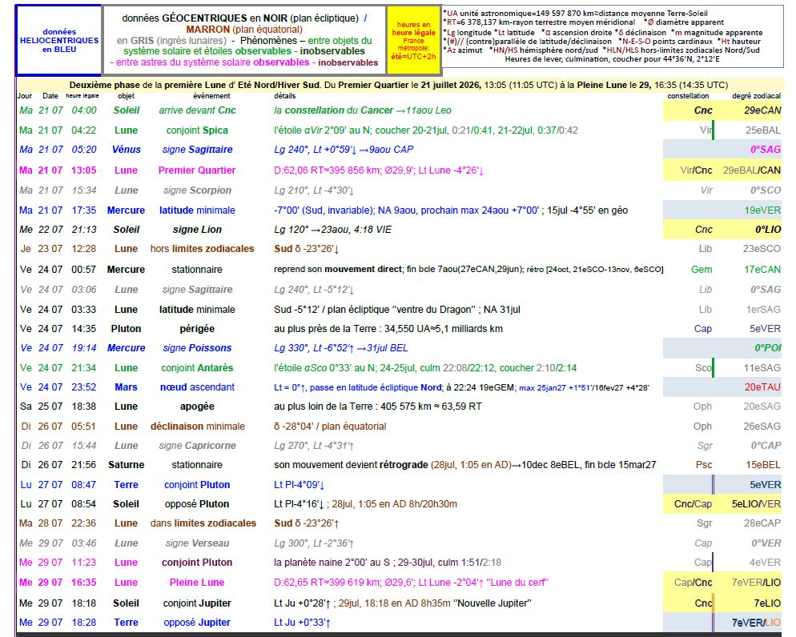
Task: Select 'arrive devant Cnc' event text
Action: point(197,110)
